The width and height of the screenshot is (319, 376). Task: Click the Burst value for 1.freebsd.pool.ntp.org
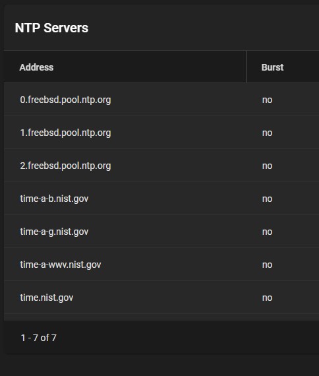[x=267, y=133]
